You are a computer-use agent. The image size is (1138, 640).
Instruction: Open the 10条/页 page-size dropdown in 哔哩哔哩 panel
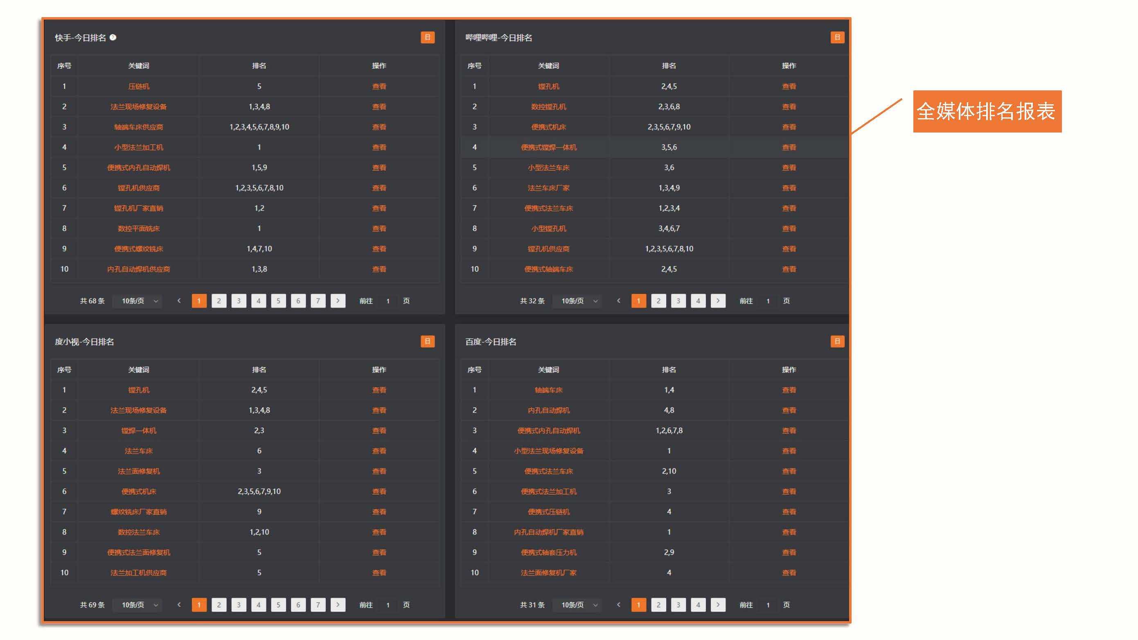click(x=577, y=301)
